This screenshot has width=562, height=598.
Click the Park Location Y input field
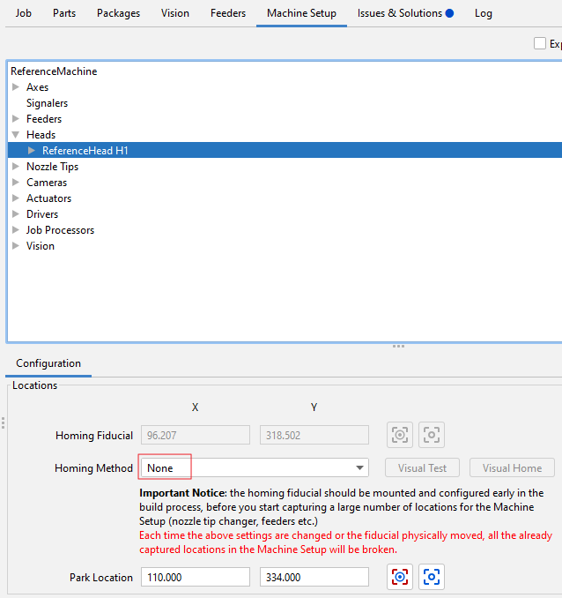click(314, 577)
